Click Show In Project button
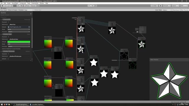 pos(13,10)
